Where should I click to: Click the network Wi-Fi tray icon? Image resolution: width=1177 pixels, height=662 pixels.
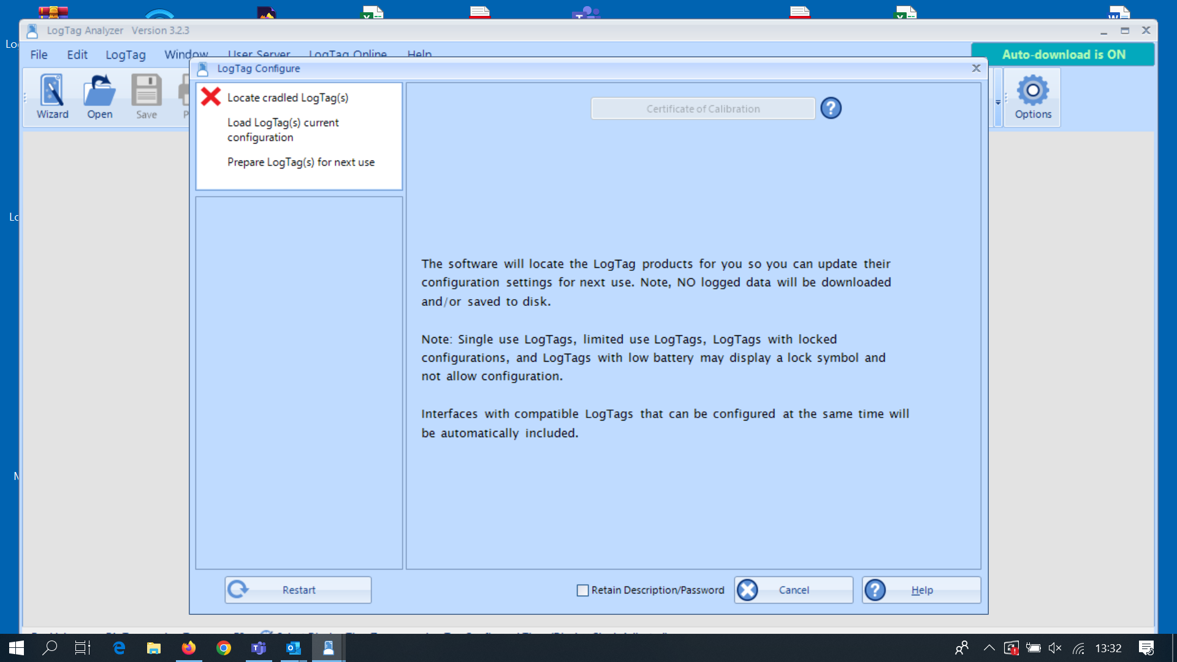click(1078, 648)
